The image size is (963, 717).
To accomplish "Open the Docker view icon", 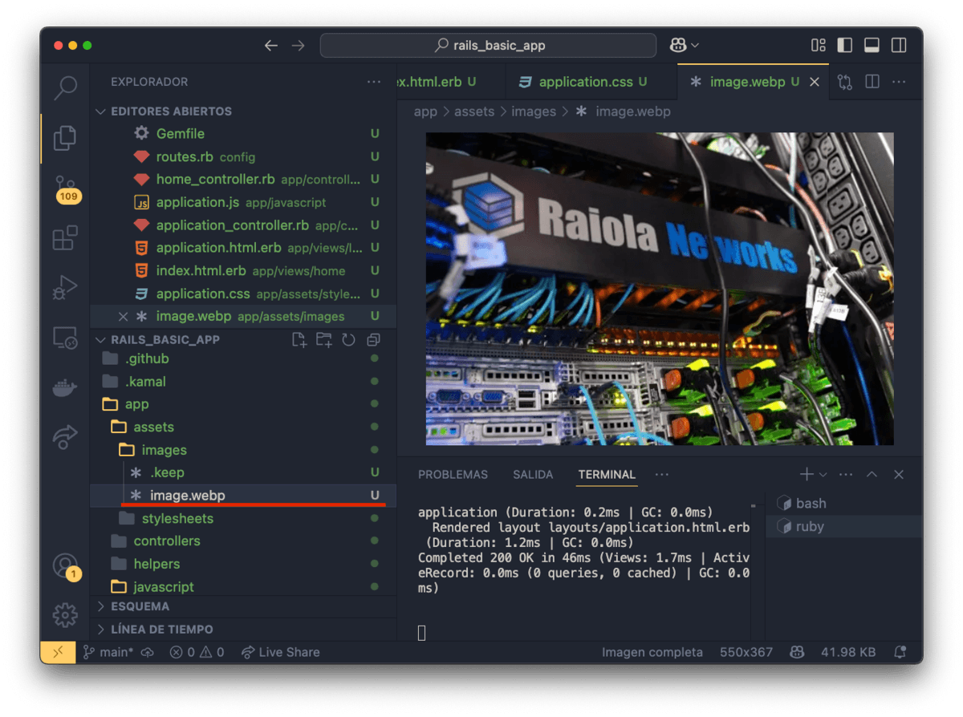I will pyautogui.click(x=65, y=388).
